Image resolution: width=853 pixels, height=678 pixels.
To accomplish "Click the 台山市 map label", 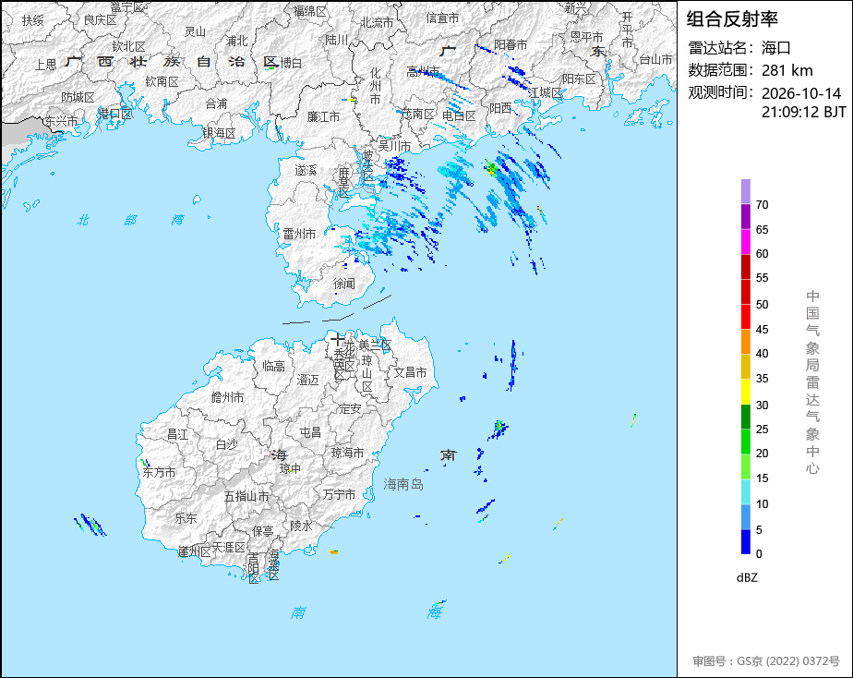I will (x=655, y=59).
